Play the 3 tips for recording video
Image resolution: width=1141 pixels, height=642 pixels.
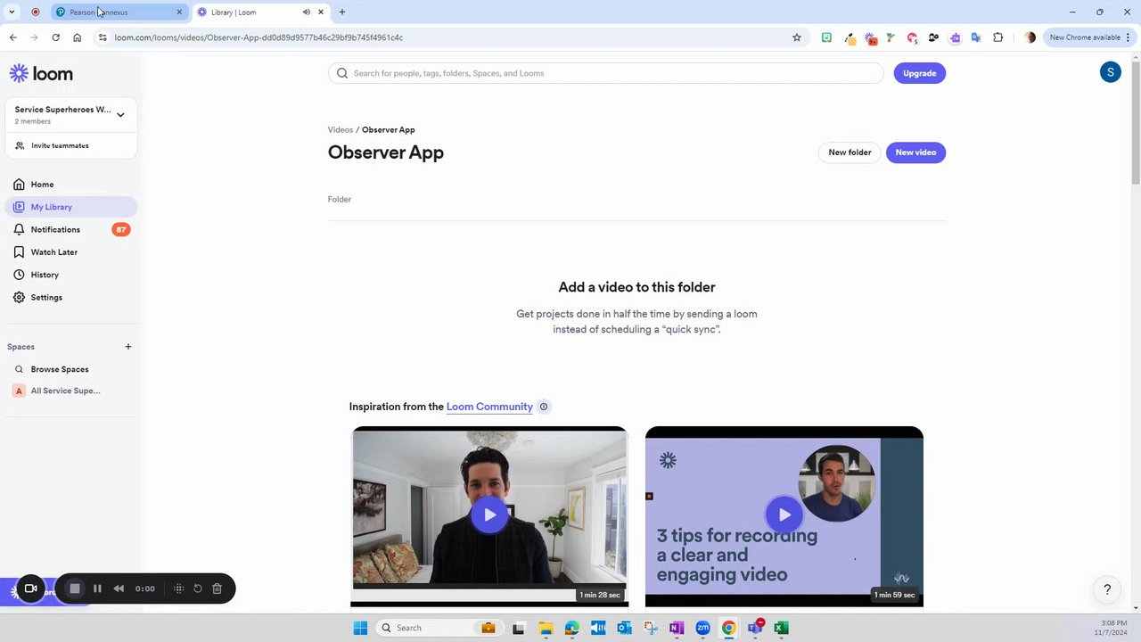784,514
